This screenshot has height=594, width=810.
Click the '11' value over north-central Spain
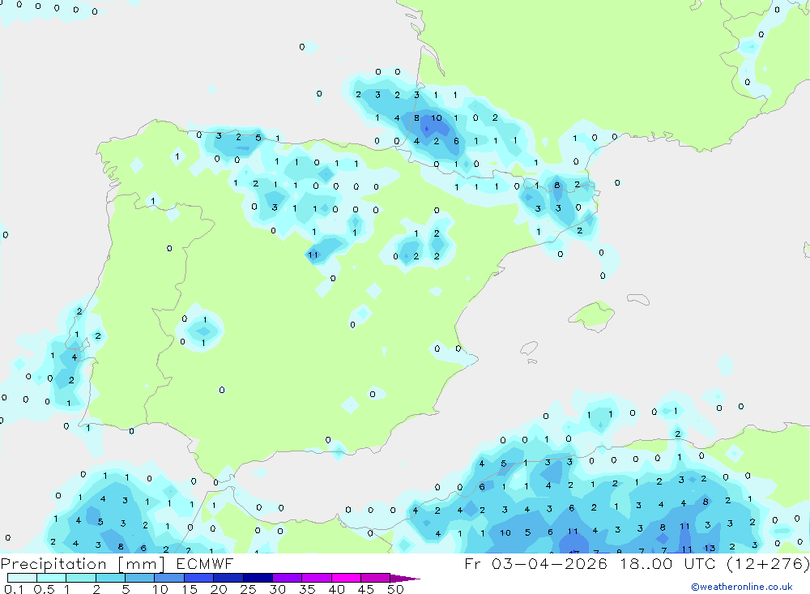click(x=313, y=255)
